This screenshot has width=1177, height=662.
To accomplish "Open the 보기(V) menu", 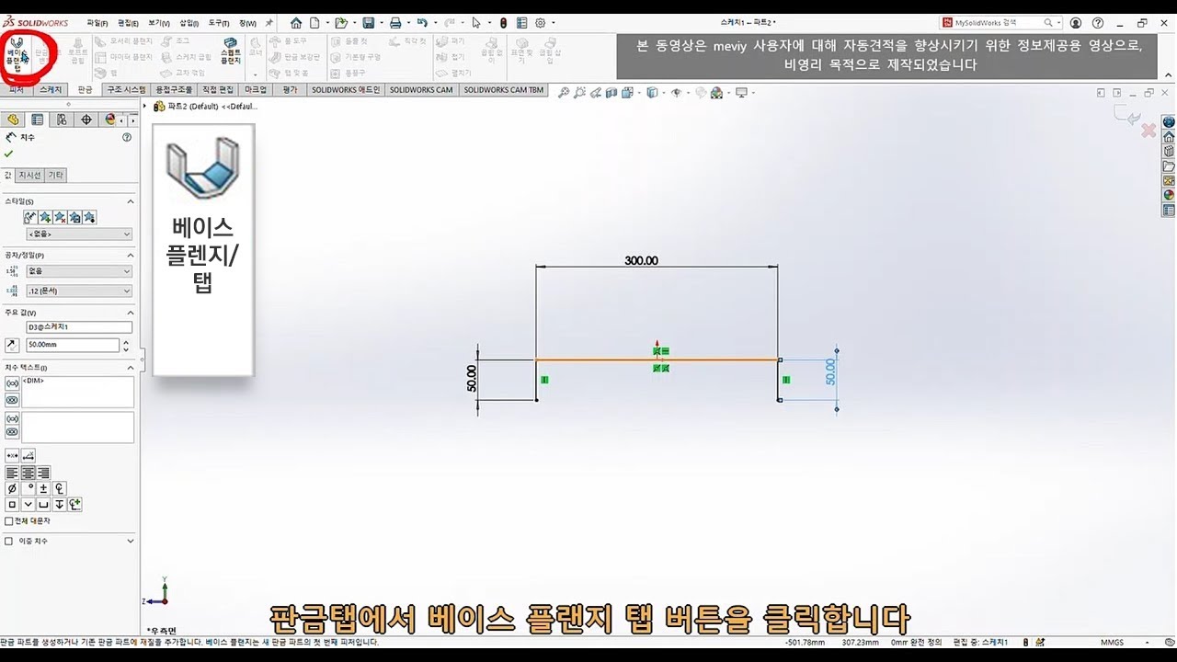I will (158, 23).
